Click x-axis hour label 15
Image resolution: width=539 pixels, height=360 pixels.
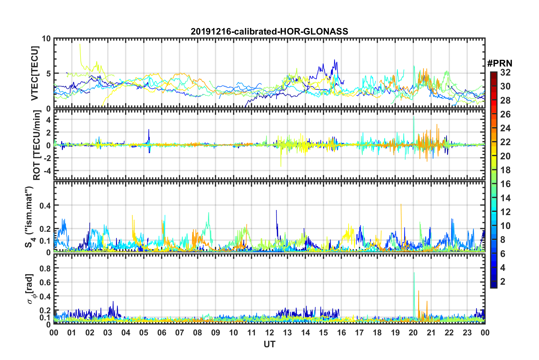tap(323, 332)
